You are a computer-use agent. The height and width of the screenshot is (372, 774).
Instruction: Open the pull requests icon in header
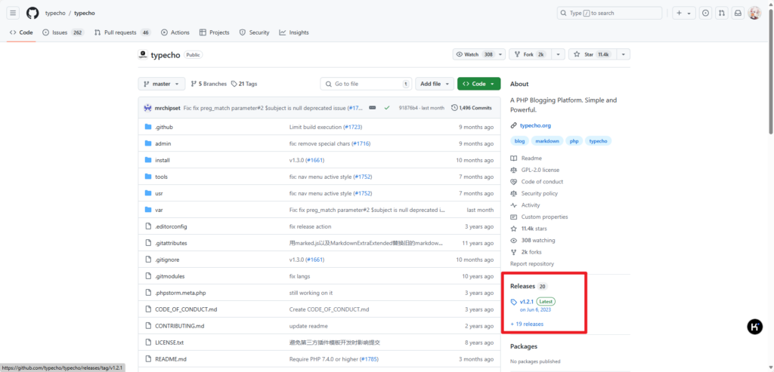point(722,14)
